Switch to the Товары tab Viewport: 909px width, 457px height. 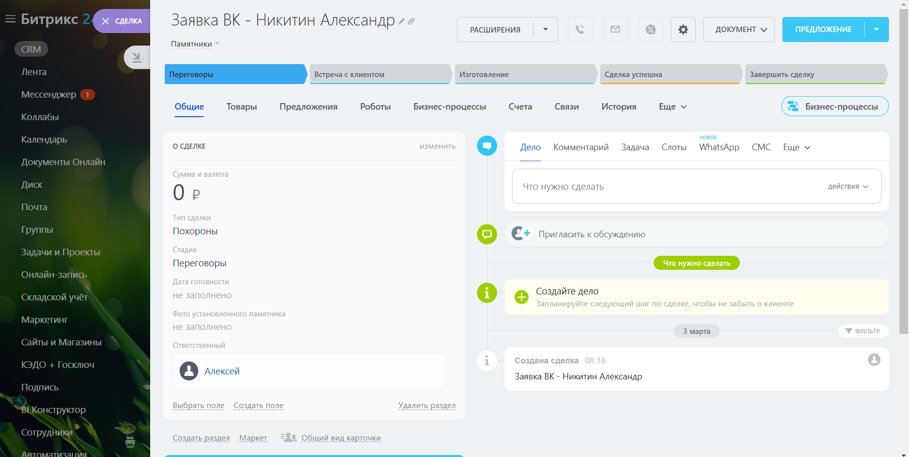[x=241, y=107]
